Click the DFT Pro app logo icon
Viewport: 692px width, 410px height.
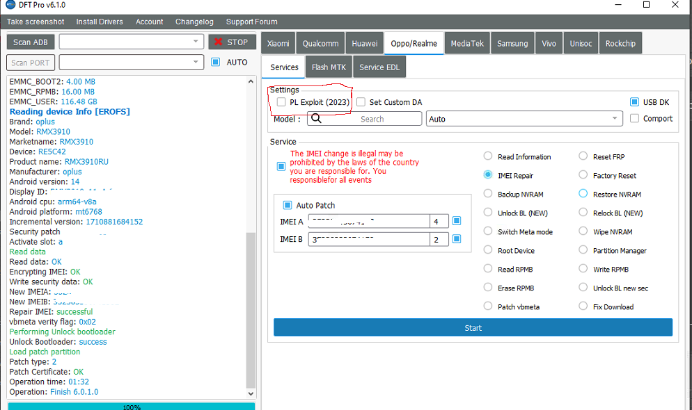tap(10, 4)
